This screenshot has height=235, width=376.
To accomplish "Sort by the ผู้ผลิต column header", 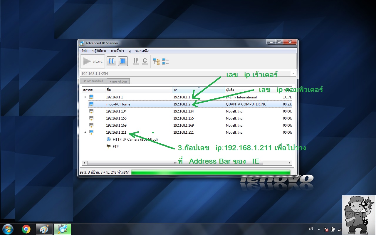I will [254, 90].
